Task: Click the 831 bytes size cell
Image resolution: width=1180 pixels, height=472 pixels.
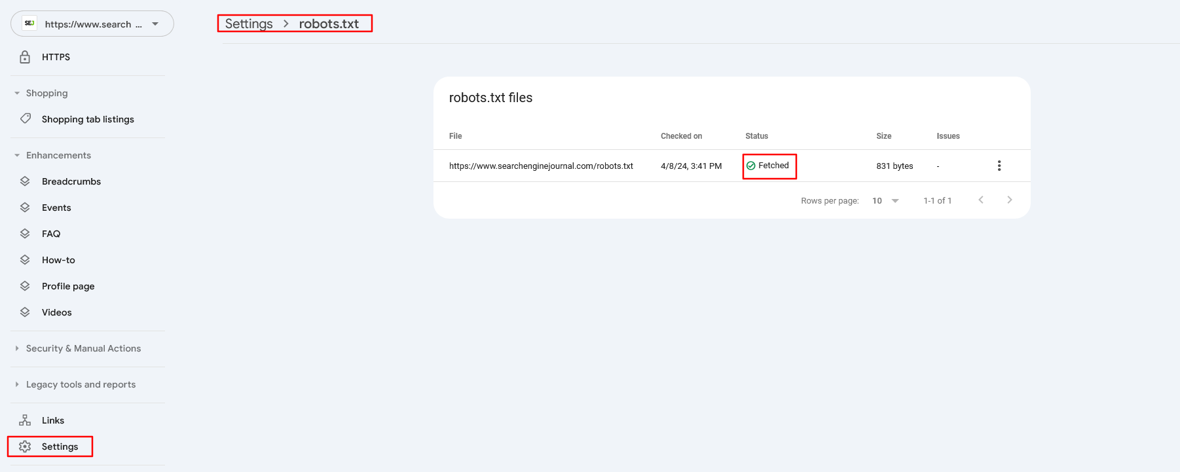Action: (894, 166)
